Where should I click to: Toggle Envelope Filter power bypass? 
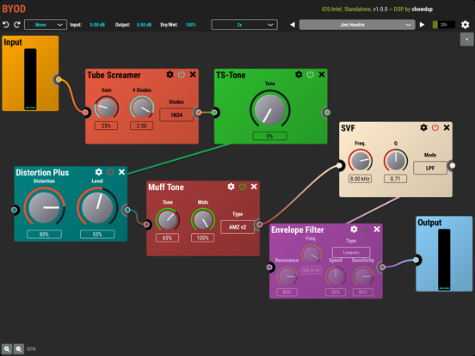click(366, 229)
